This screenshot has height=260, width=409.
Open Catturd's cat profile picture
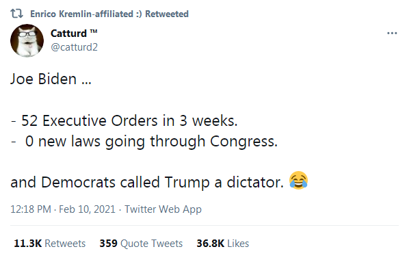pyautogui.click(x=27, y=40)
